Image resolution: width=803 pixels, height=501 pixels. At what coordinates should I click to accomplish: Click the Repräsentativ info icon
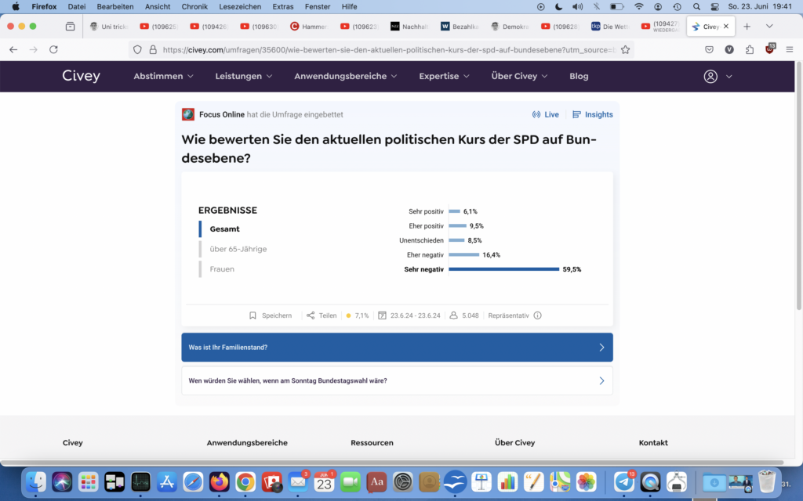[x=537, y=315]
